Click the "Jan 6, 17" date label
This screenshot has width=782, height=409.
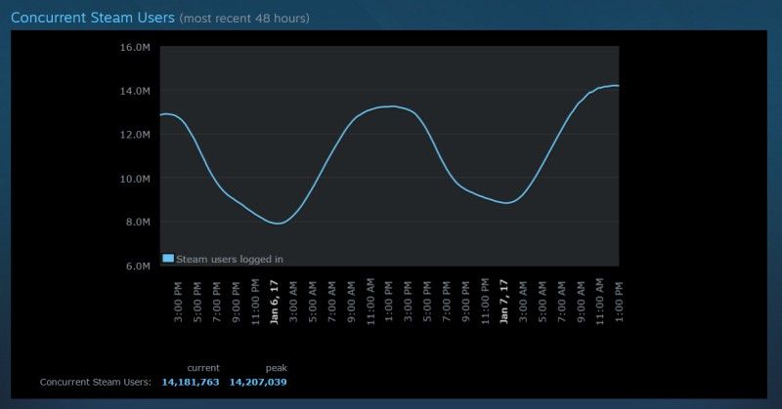pyautogui.click(x=275, y=303)
